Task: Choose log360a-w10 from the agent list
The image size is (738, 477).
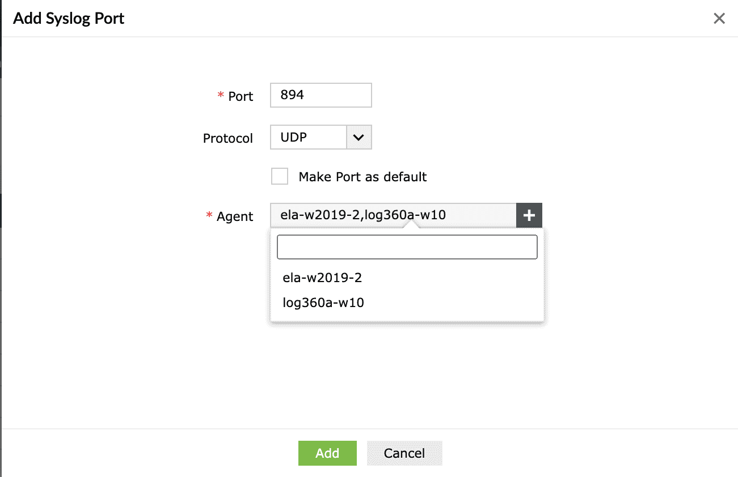Action: 323,303
